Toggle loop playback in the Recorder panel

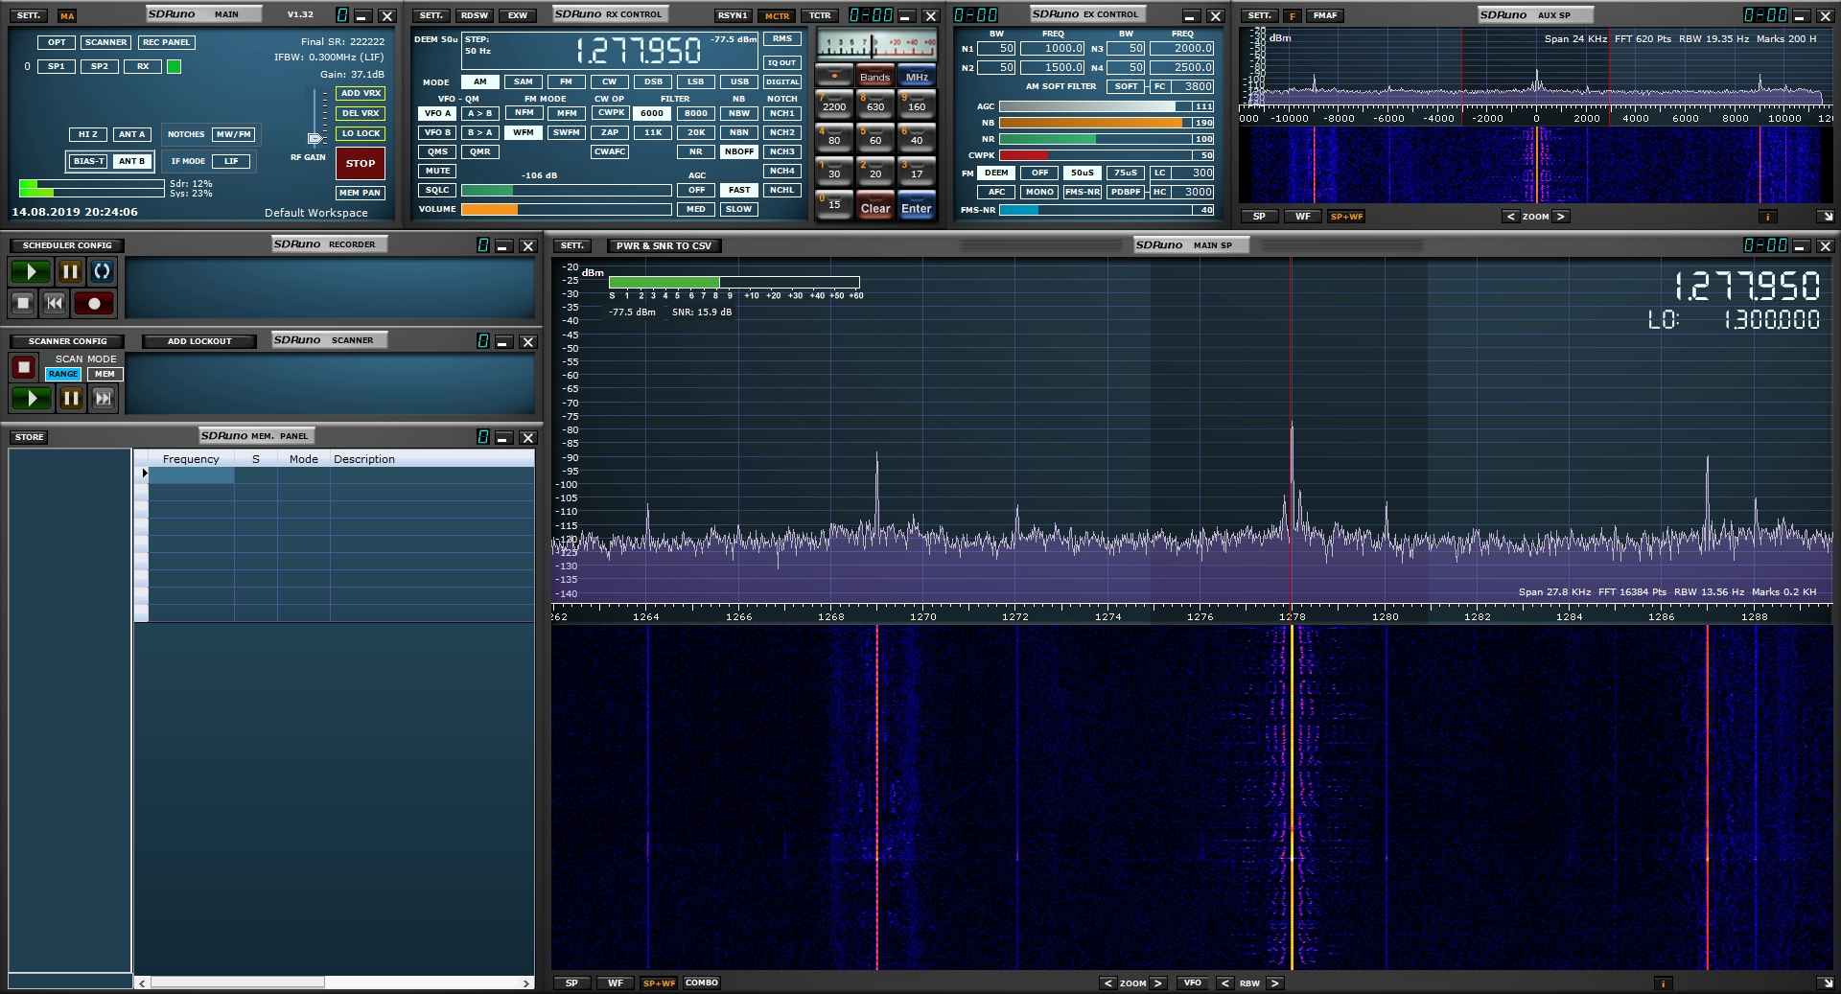coord(102,271)
